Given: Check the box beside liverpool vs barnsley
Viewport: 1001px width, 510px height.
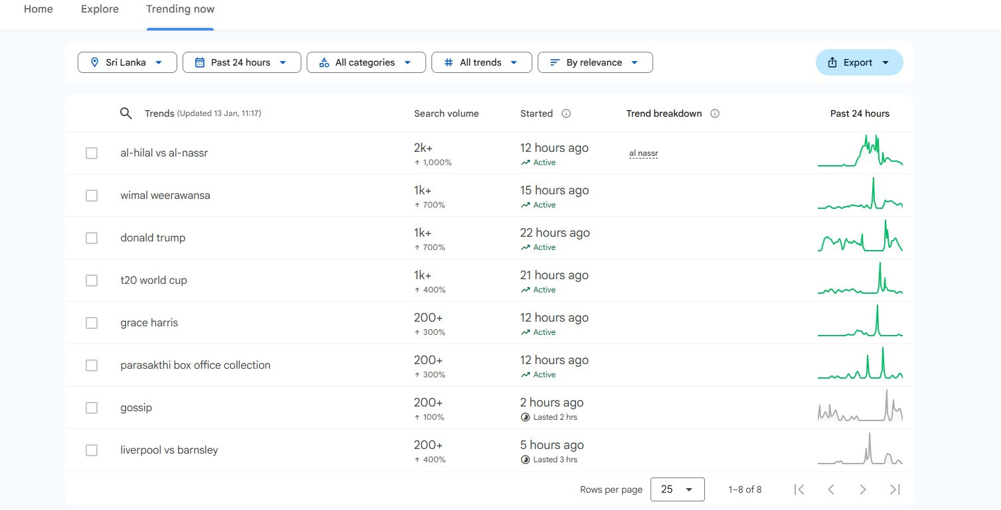Looking at the screenshot, I should click(x=92, y=450).
